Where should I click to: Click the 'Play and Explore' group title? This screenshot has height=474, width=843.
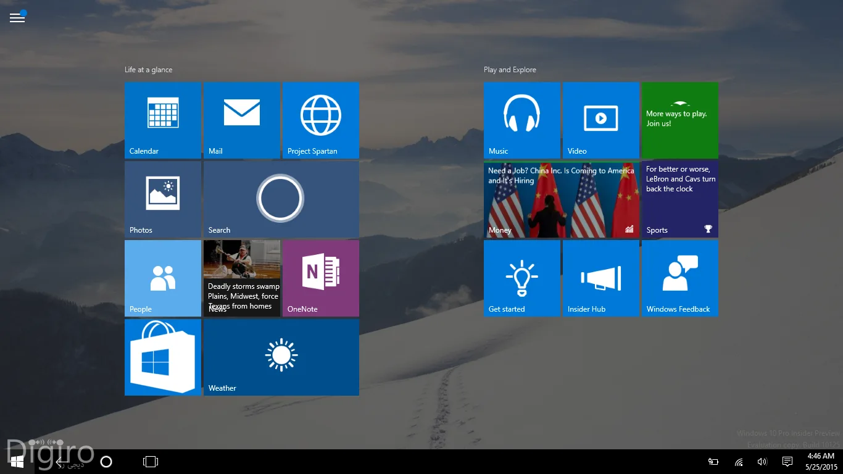pos(510,70)
